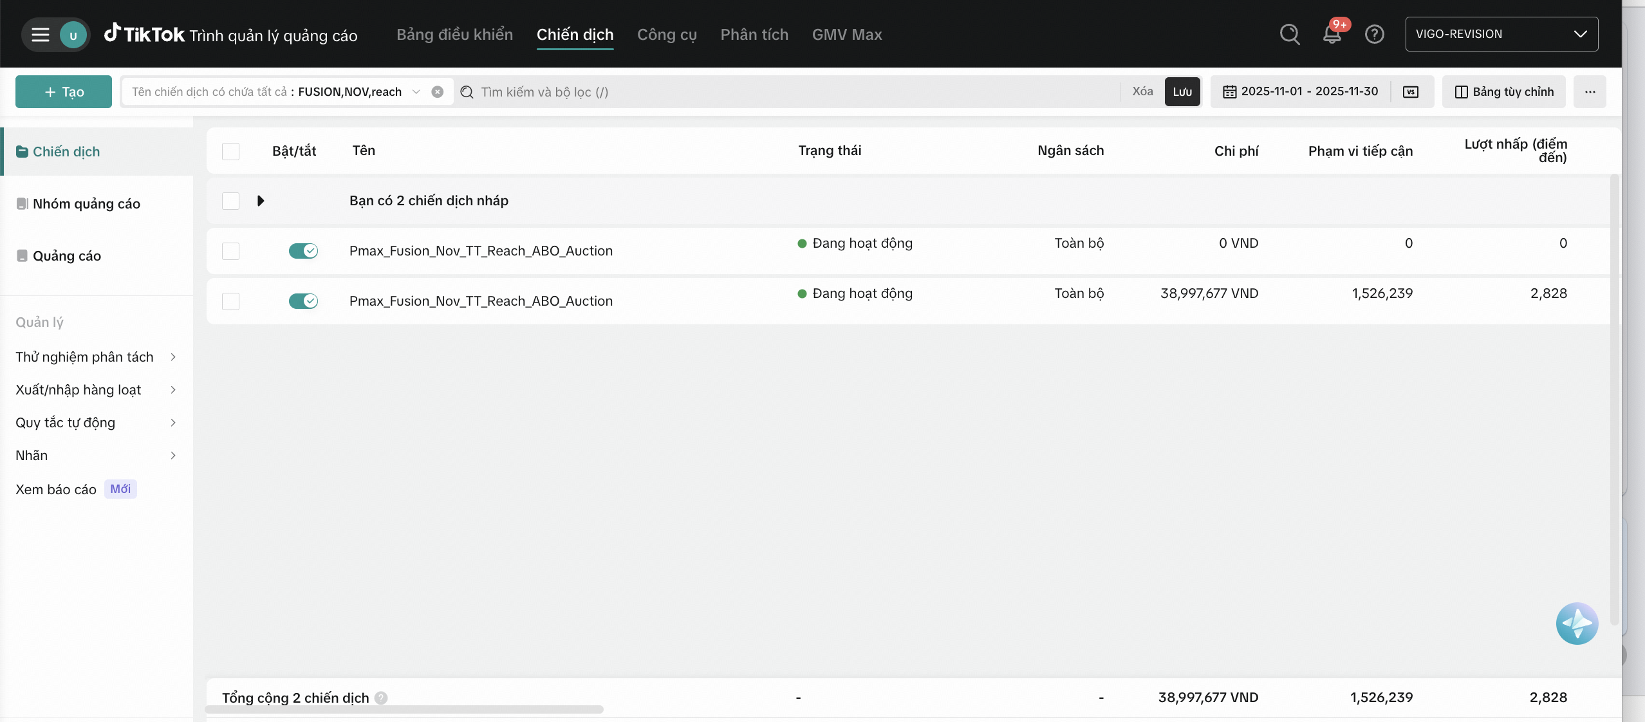Open the help question mark icon

click(1374, 34)
